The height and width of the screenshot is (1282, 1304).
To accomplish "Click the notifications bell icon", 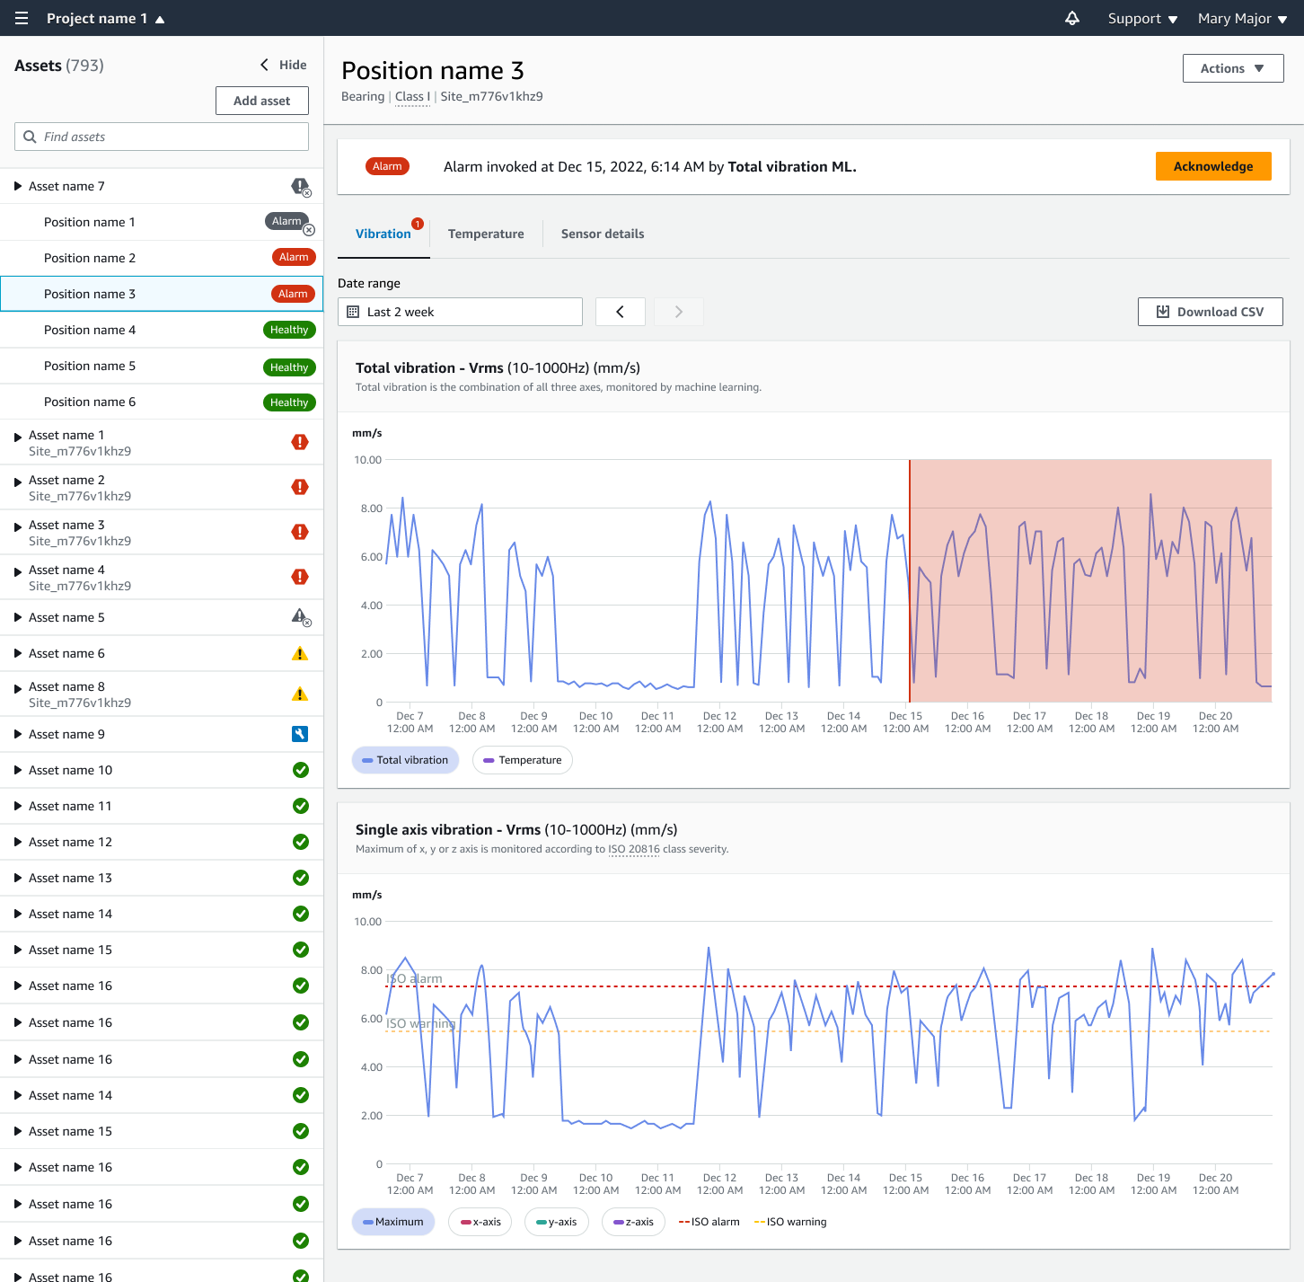I will (1071, 18).
